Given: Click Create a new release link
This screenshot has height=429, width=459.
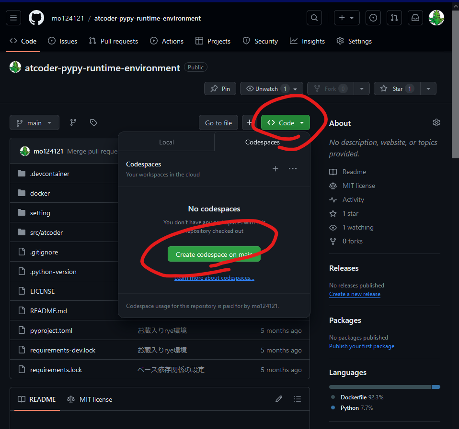Looking at the screenshot, I should [x=355, y=294].
